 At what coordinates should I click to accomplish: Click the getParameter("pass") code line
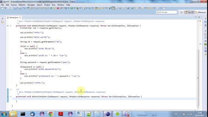click(x=45, y=62)
